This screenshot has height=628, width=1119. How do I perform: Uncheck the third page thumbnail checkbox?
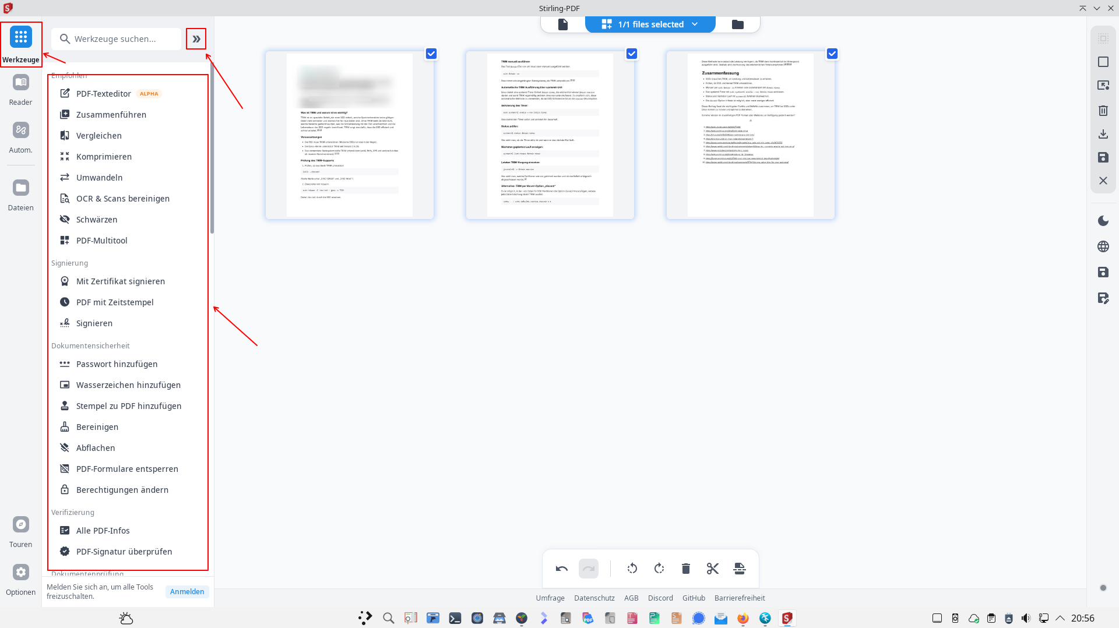[832, 54]
